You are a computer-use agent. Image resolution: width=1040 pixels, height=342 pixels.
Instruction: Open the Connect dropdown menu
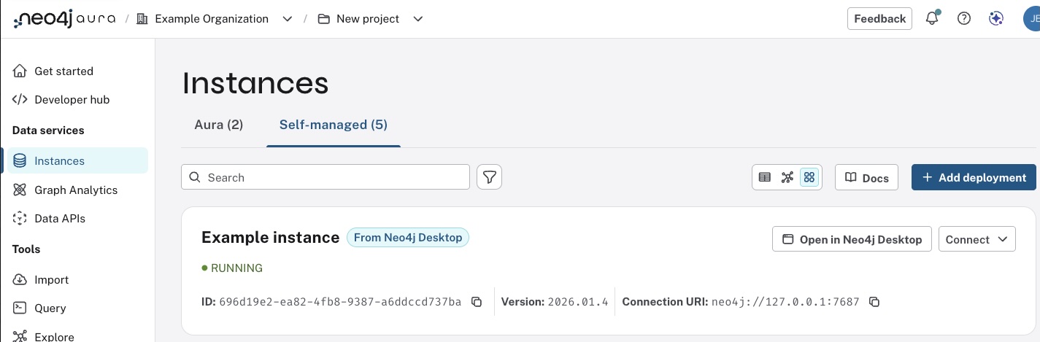coord(977,239)
